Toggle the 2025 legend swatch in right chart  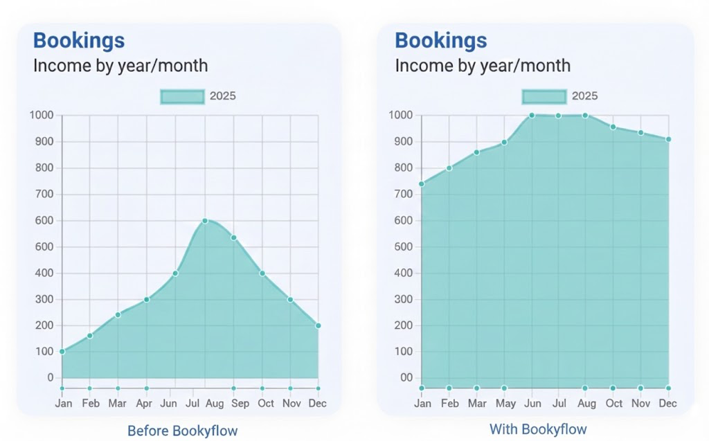(x=544, y=96)
